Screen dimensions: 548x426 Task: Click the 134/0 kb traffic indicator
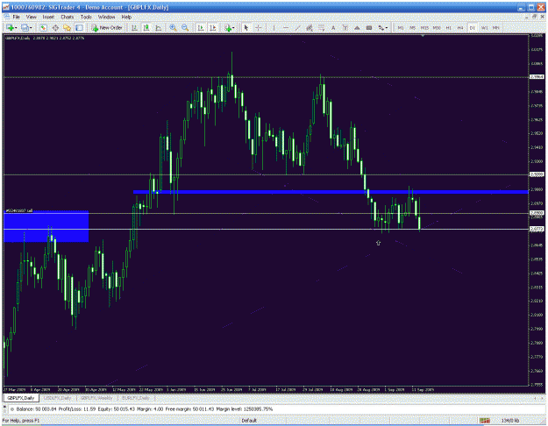tap(510, 421)
